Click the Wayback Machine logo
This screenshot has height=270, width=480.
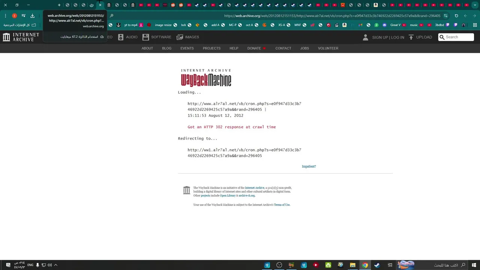click(206, 78)
